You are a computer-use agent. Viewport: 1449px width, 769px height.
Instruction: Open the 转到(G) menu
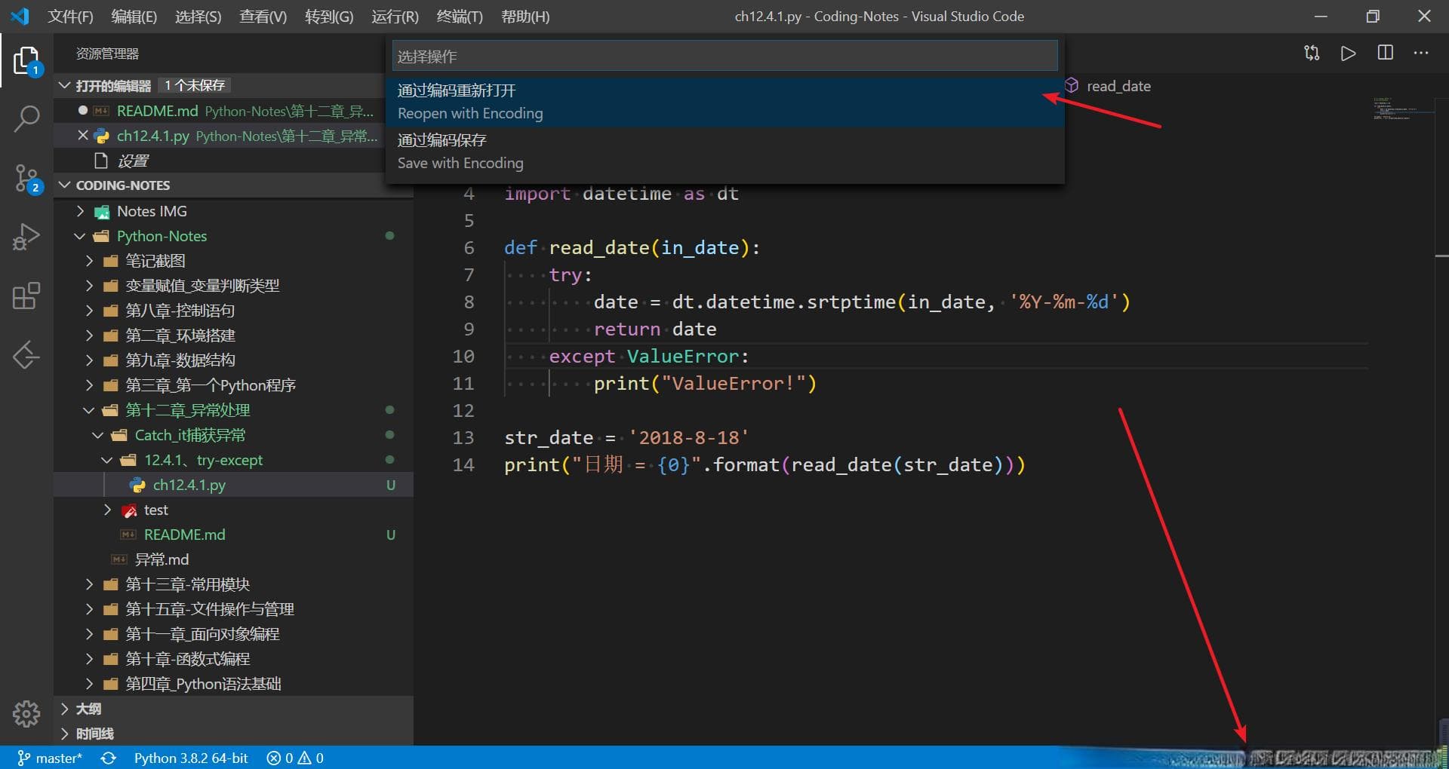329,17
